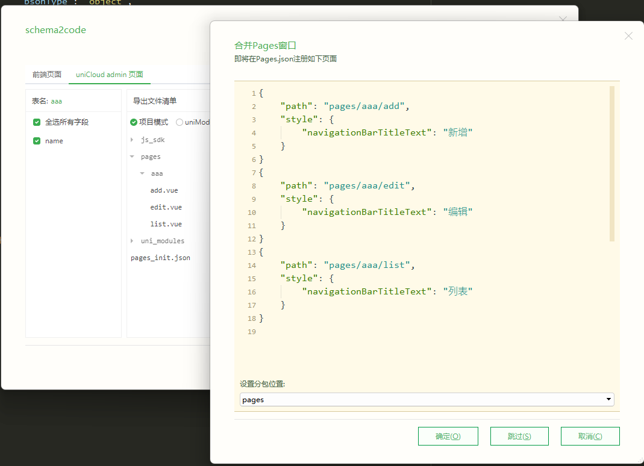This screenshot has height=466, width=644.
Task: Collapse the aaa subfolder arrow
Action: coord(142,173)
